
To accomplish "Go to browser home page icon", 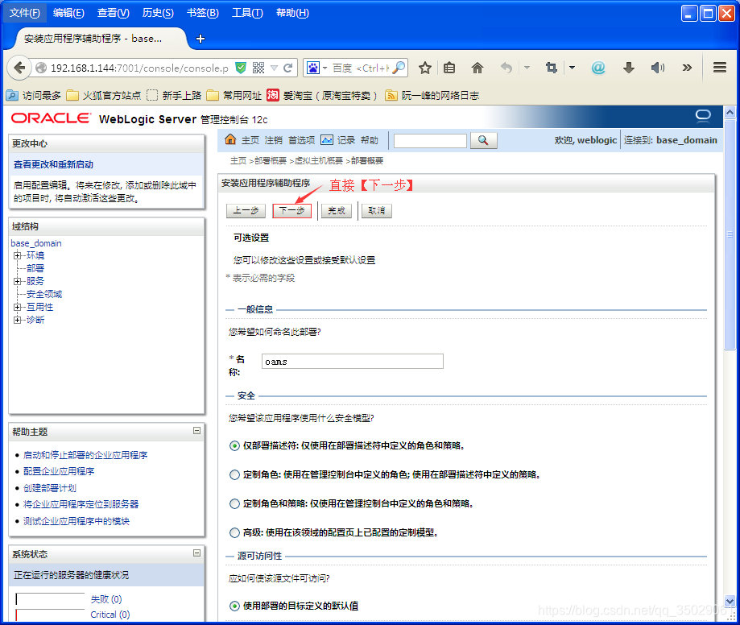I will pyautogui.click(x=477, y=68).
